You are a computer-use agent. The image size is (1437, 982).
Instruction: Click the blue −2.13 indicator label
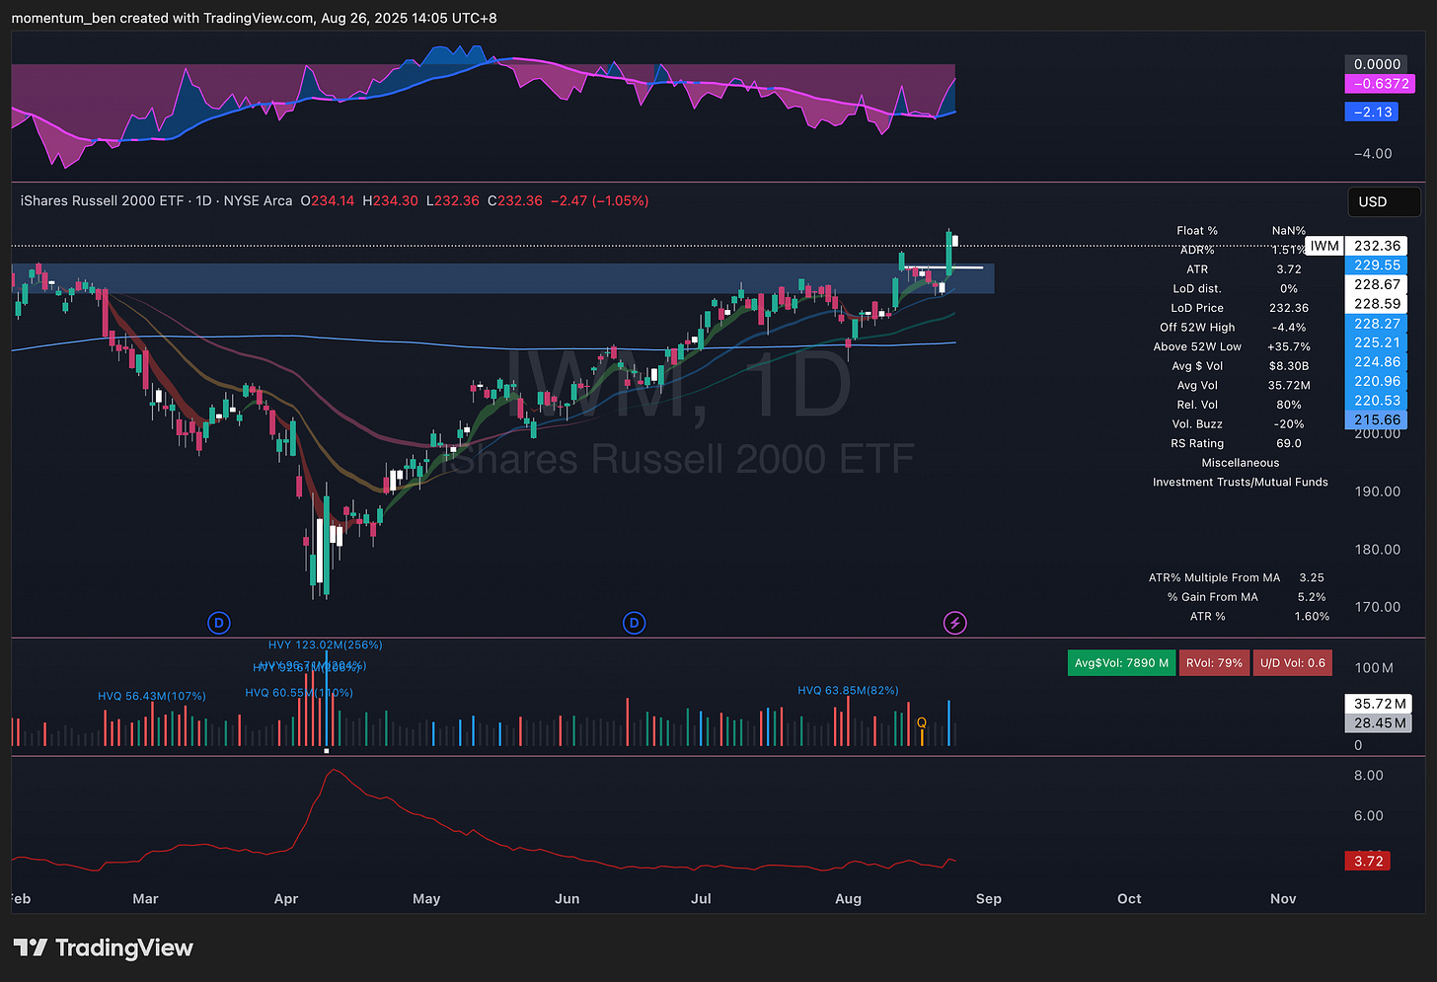pos(1372,113)
